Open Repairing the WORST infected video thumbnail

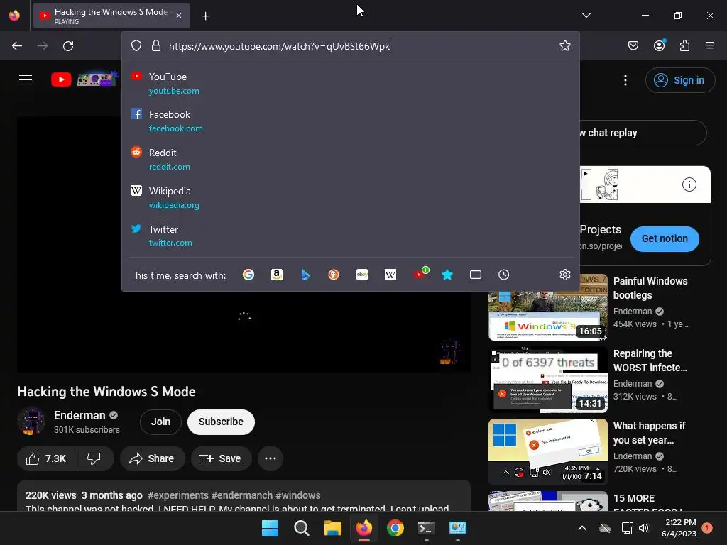(547, 380)
